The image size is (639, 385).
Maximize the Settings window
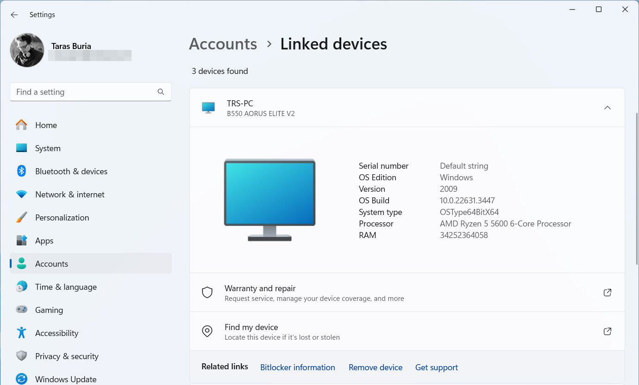pos(599,9)
